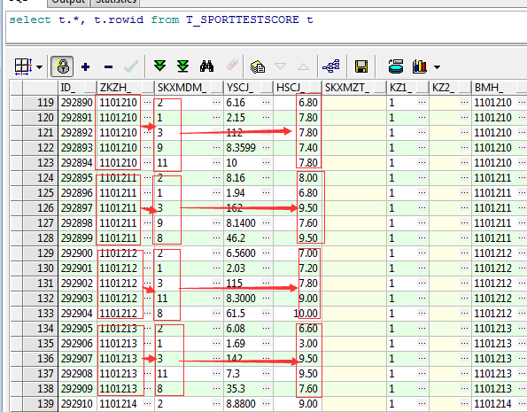This screenshot has width=527, height=412.
Task: Select row number 119
Action: 41,102
